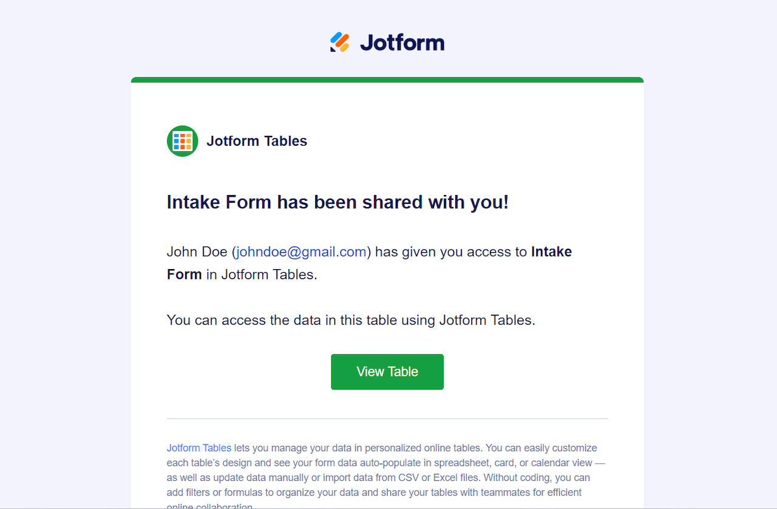
Task: Click the bold "Intake" word in the body
Action: (551, 251)
